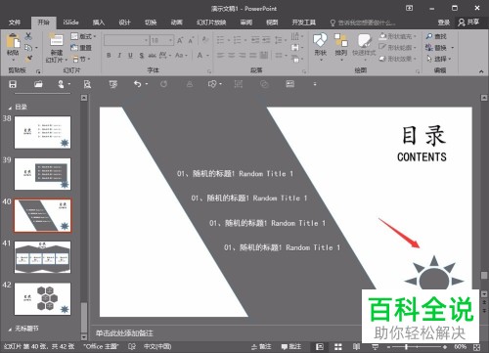The height and width of the screenshot is (353, 489).
Task: Click the Arrange (排列) icon
Action: (x=341, y=40)
